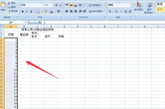
Task: Open the font size box 11
Action: [49, 5]
